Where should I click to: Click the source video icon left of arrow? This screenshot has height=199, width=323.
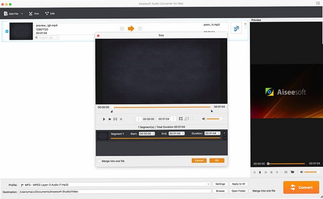122,28
